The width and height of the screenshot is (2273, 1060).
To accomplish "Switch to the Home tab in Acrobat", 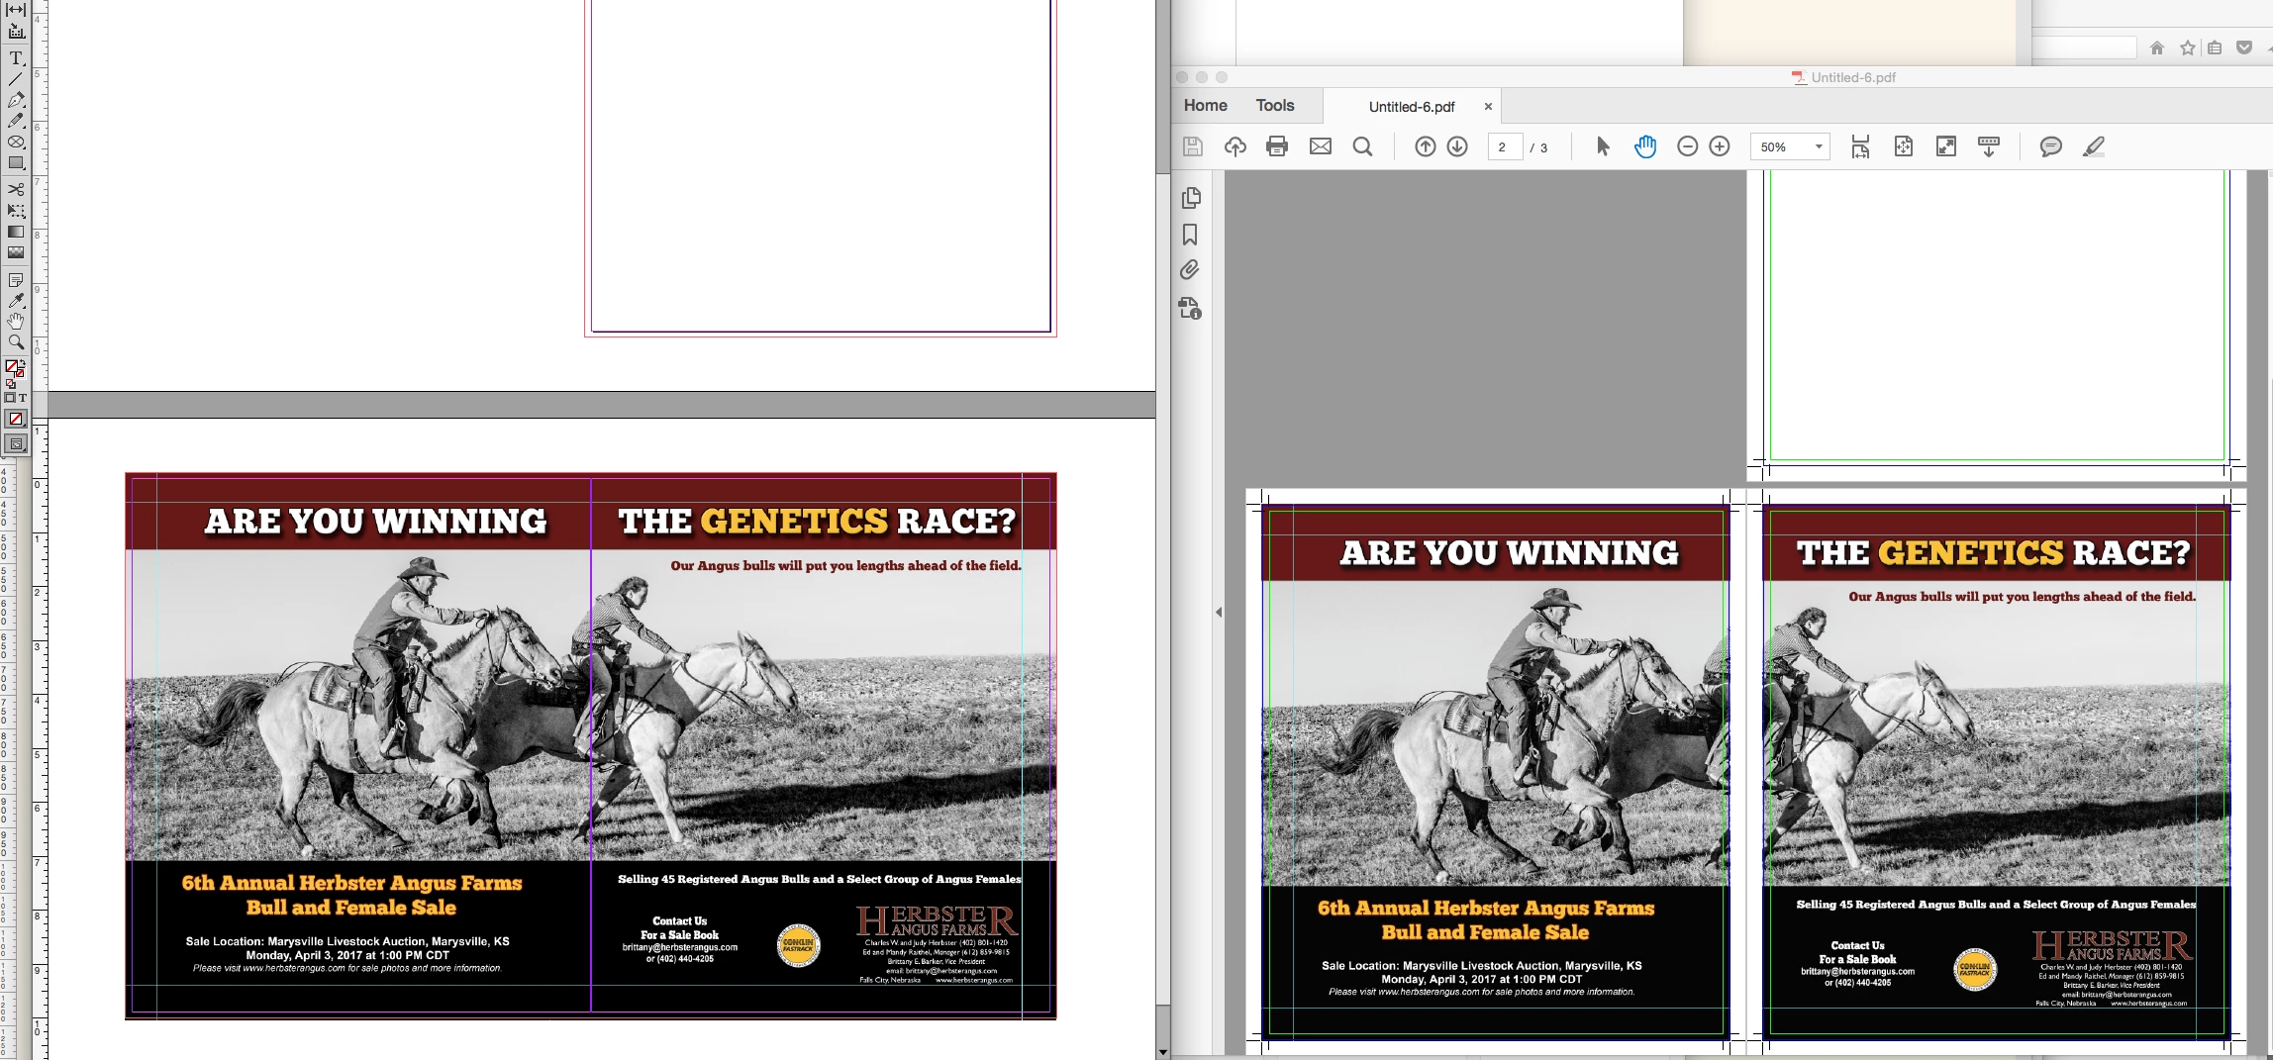I will 1205,105.
